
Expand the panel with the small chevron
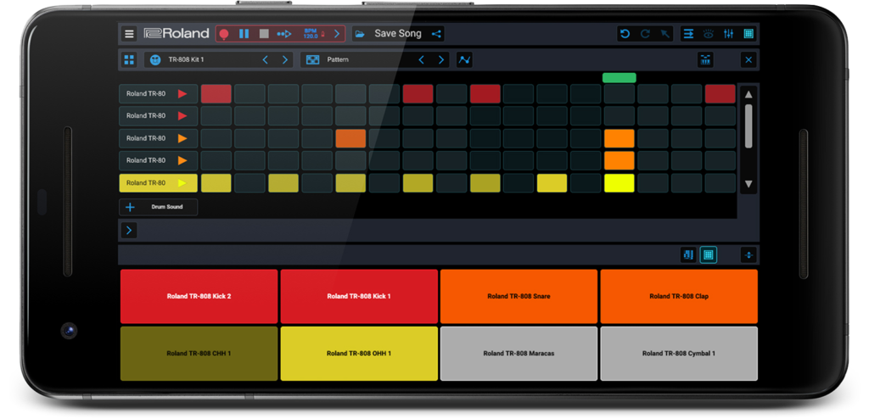[129, 230]
